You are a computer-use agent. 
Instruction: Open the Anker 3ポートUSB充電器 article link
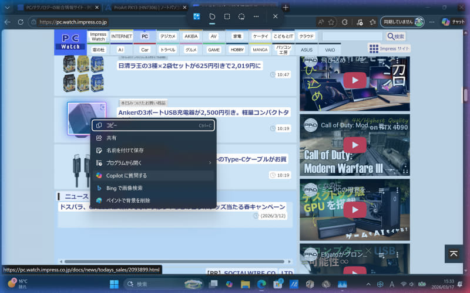(204, 113)
